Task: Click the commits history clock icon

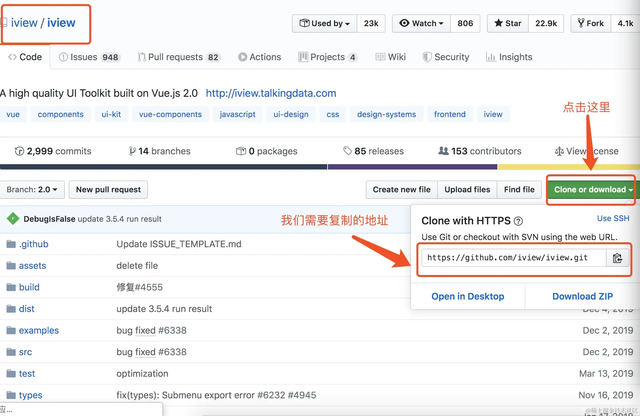Action: pyautogui.click(x=19, y=151)
